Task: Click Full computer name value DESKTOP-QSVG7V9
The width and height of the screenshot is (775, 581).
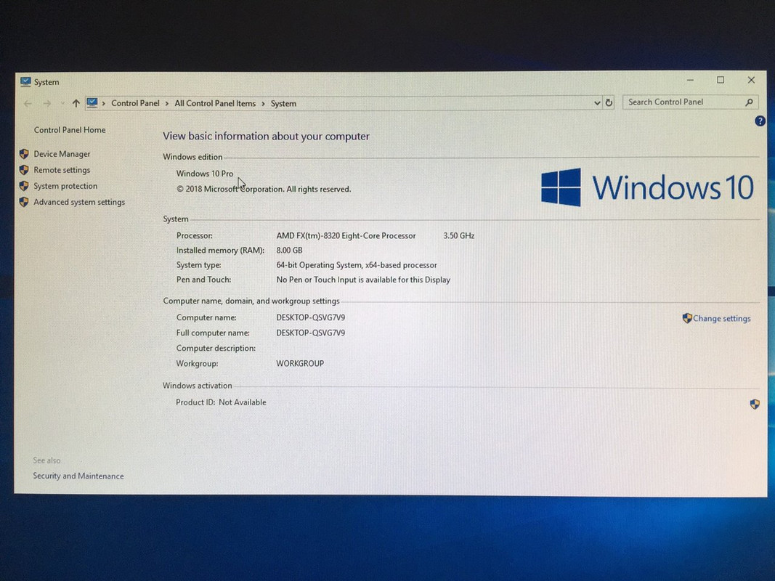Action: pos(310,333)
